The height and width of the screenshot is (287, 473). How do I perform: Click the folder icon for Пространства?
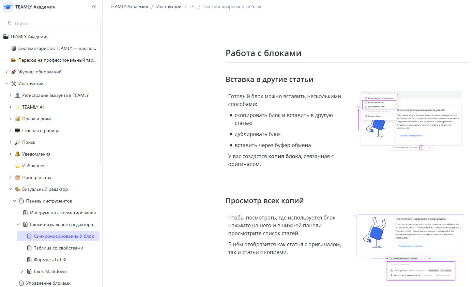click(18, 177)
